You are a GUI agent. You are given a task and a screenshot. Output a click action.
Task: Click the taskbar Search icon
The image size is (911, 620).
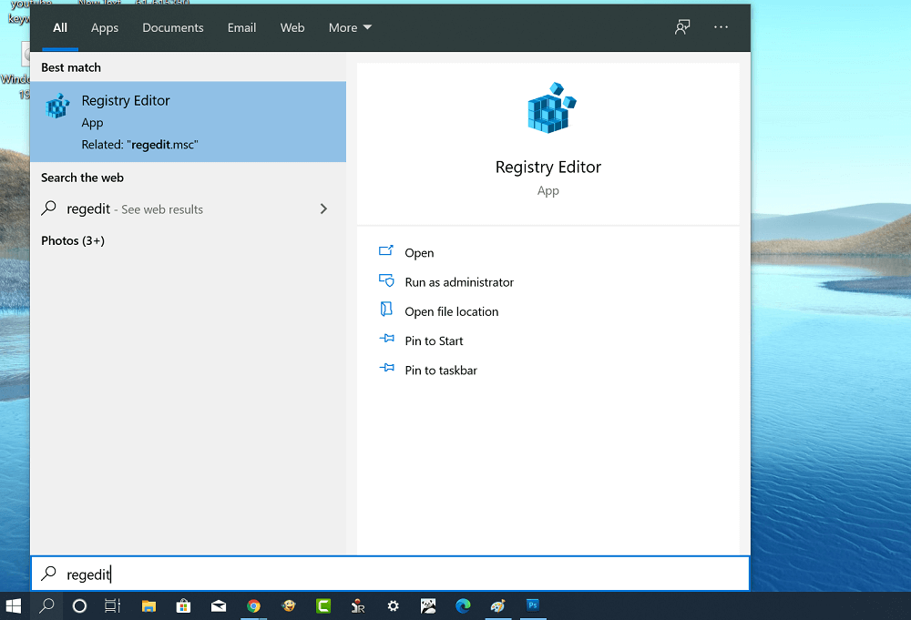[46, 606]
